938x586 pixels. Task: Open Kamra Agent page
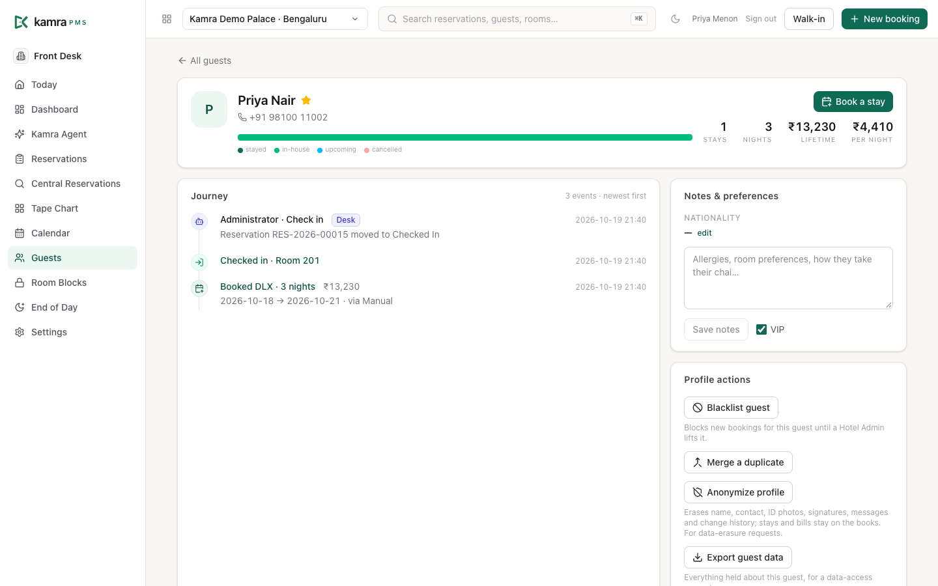point(72,134)
